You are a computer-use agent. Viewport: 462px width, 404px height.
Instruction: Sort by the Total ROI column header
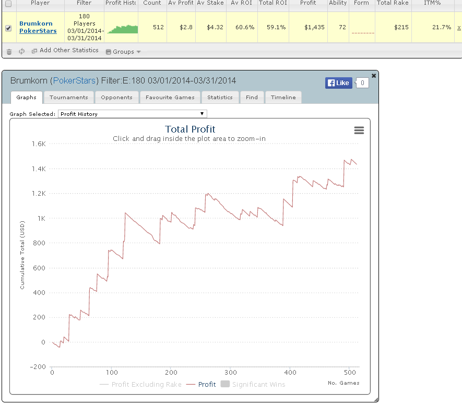pyautogui.click(x=273, y=3)
